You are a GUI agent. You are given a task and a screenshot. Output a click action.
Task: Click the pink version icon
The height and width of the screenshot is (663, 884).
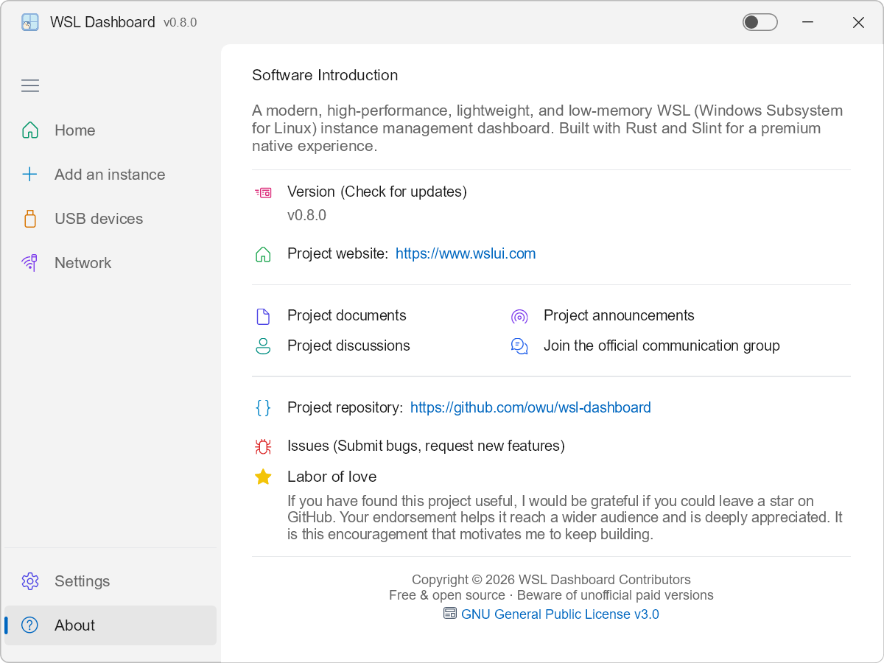[x=263, y=192]
